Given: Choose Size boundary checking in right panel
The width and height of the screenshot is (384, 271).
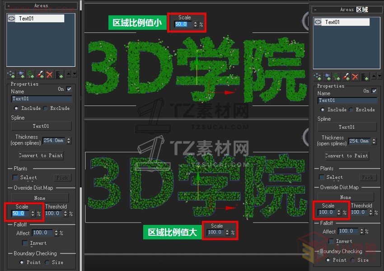Looking at the screenshot, I should (353, 260).
